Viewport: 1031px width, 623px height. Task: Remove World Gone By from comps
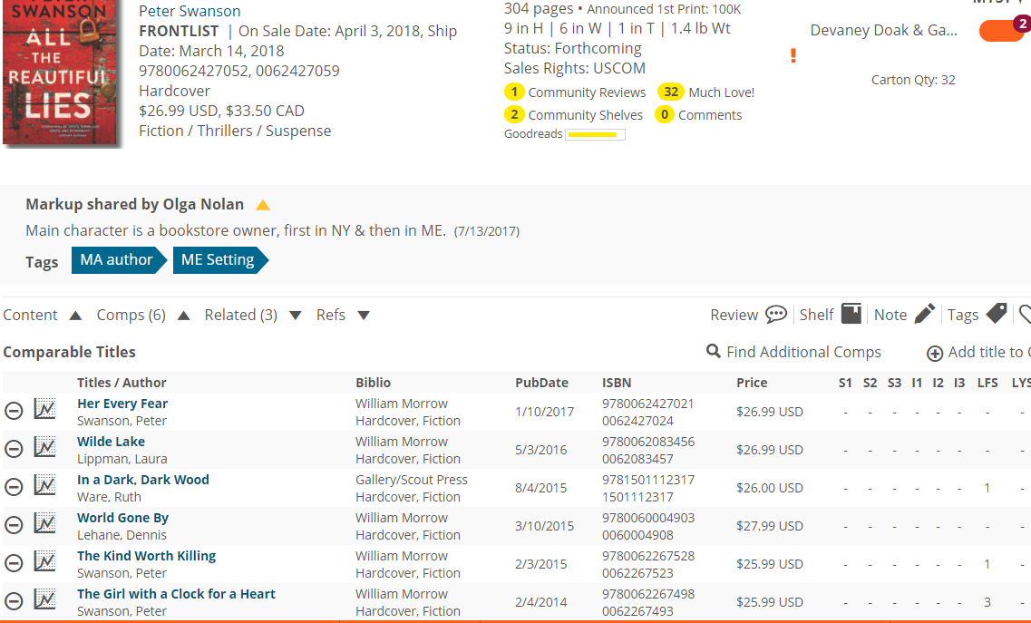(x=14, y=526)
